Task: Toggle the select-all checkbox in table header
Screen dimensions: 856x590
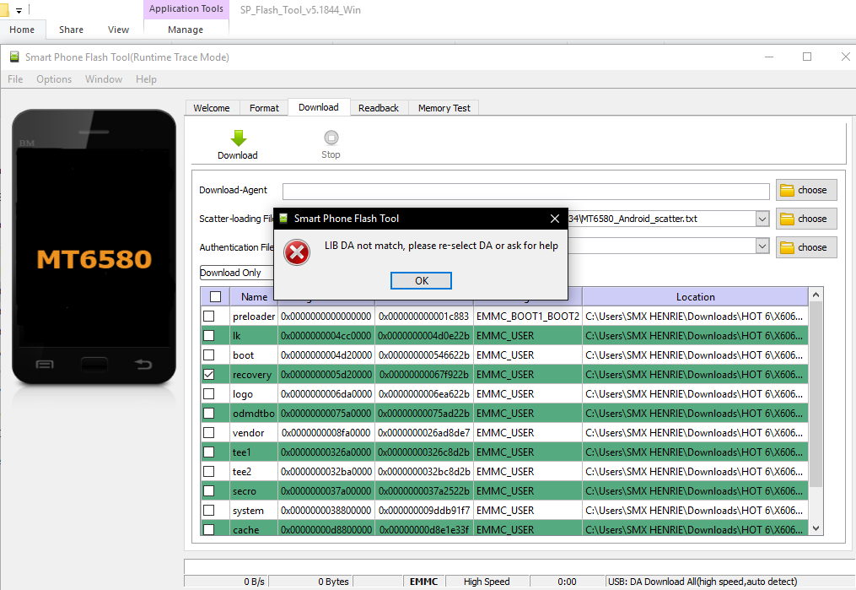Action: [216, 296]
